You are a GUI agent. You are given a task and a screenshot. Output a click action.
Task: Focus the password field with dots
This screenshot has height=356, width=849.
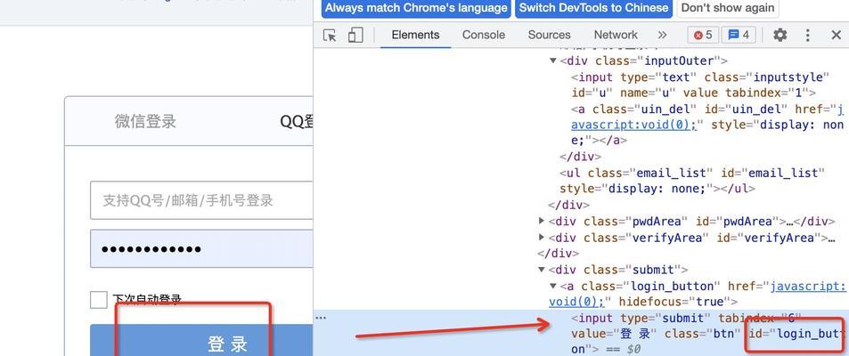201,249
